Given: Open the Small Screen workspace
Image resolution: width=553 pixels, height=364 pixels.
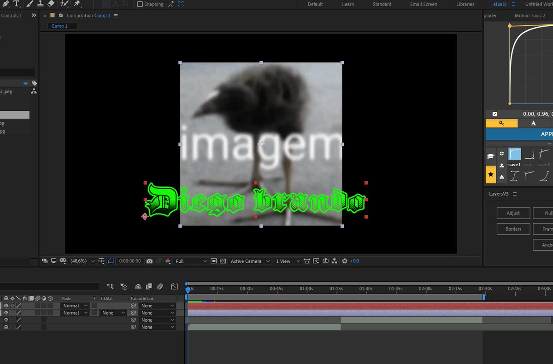Looking at the screenshot, I should 424,4.
